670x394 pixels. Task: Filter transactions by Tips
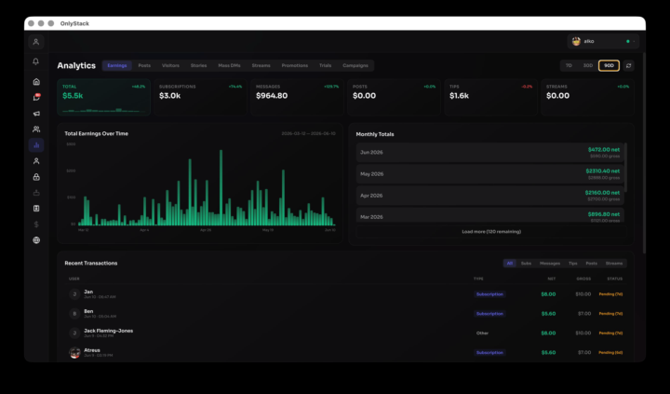572,263
